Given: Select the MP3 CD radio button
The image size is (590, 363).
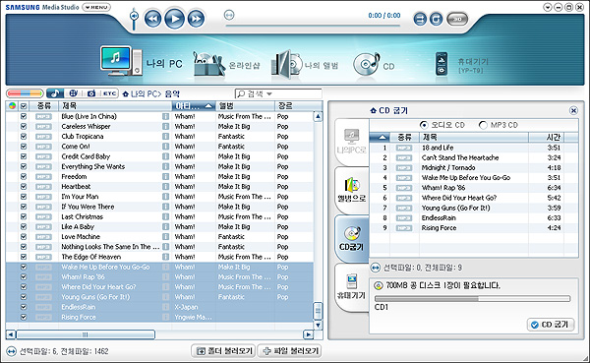Looking at the screenshot, I should click(x=483, y=125).
